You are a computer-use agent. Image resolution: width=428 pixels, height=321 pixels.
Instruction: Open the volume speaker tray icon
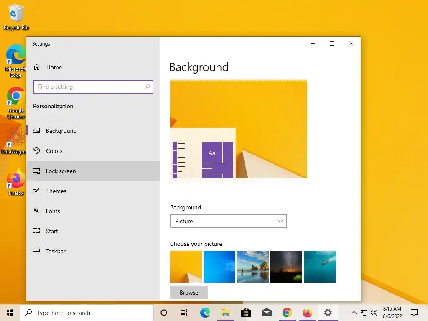(x=374, y=313)
